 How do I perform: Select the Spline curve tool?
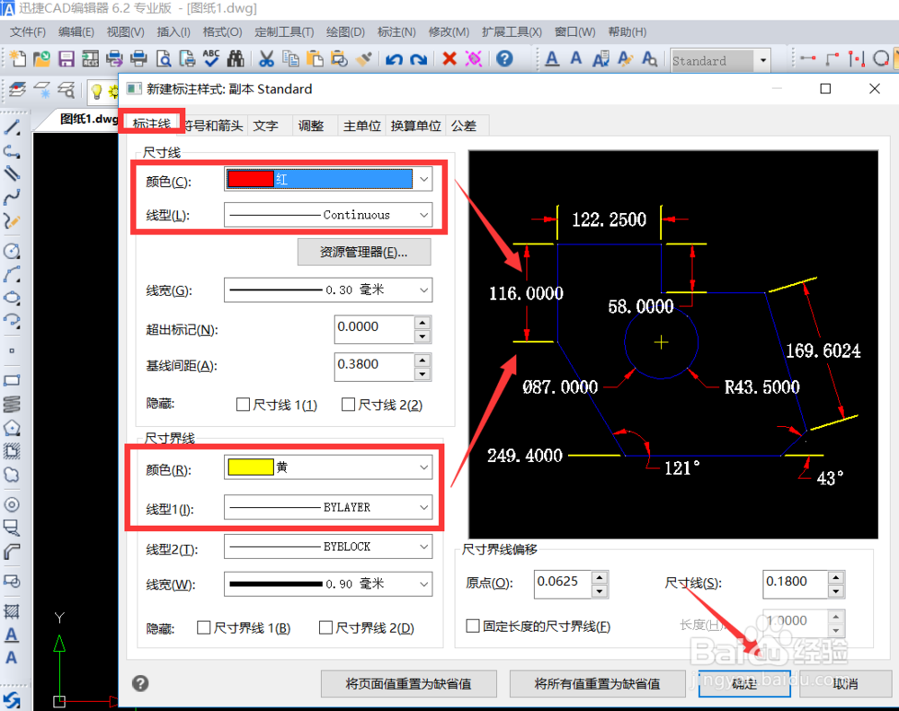click(x=12, y=197)
